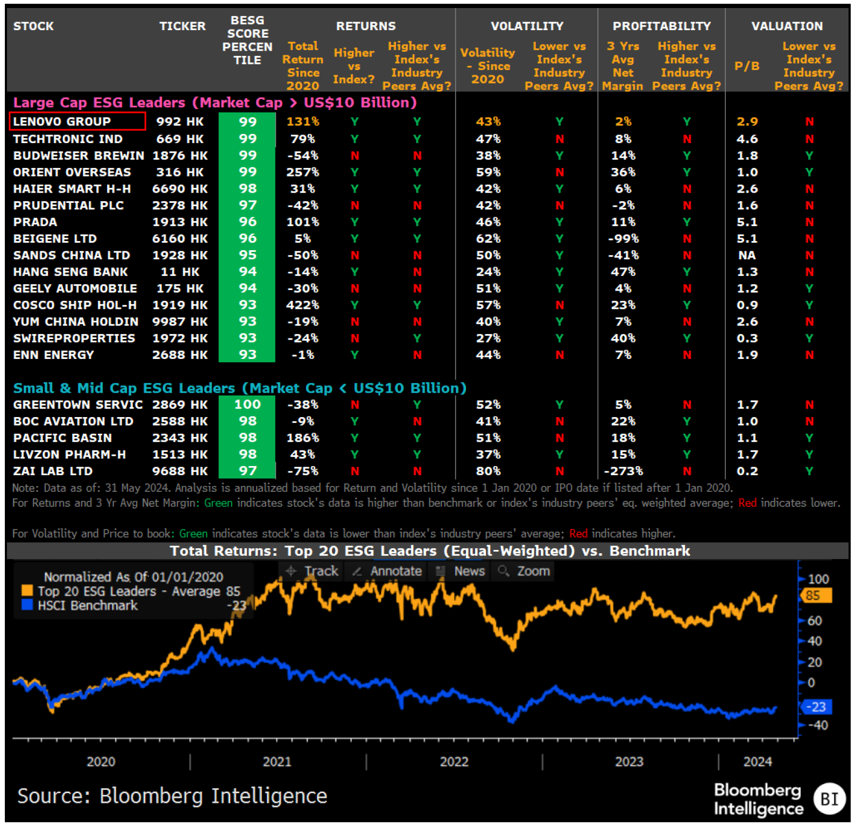Click the COSCO SHIP HOL-H 422% return
Screen dimensions: 855x826
coord(302,305)
